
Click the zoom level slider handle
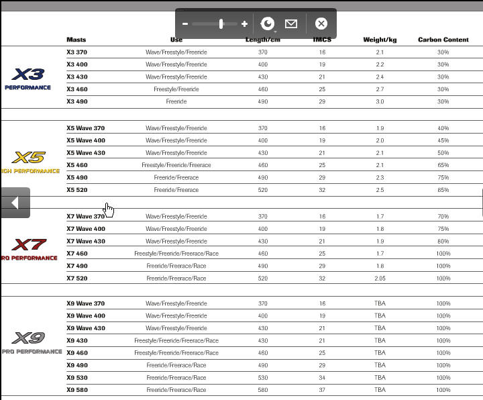[x=221, y=24]
